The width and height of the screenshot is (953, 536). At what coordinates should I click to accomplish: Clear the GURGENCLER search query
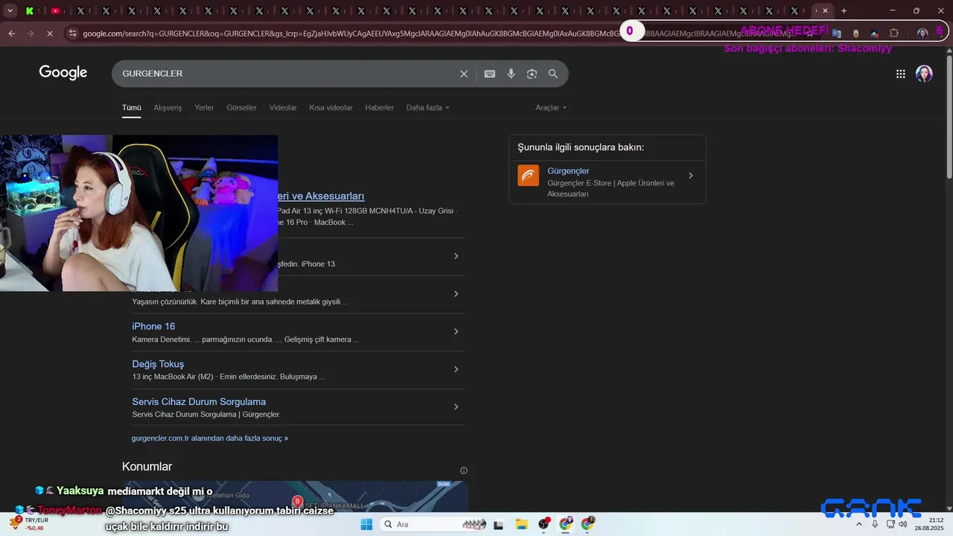pyautogui.click(x=464, y=74)
